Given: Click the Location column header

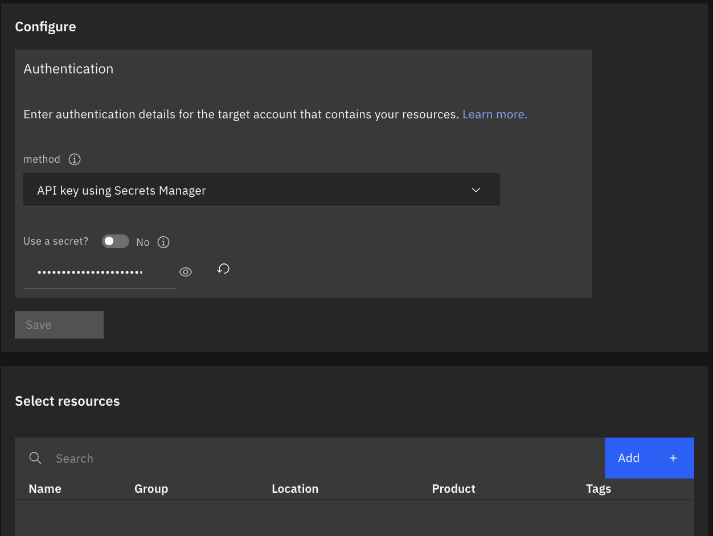Looking at the screenshot, I should 295,488.
